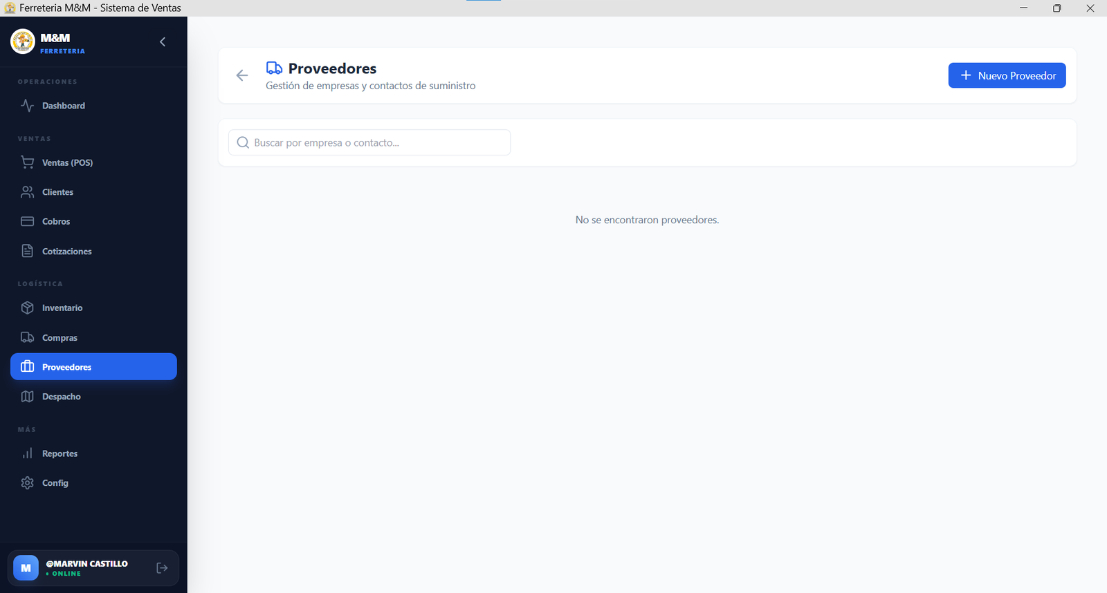This screenshot has width=1107, height=593.
Task: Click the Nuevo Proveedor button
Action: 1007,75
